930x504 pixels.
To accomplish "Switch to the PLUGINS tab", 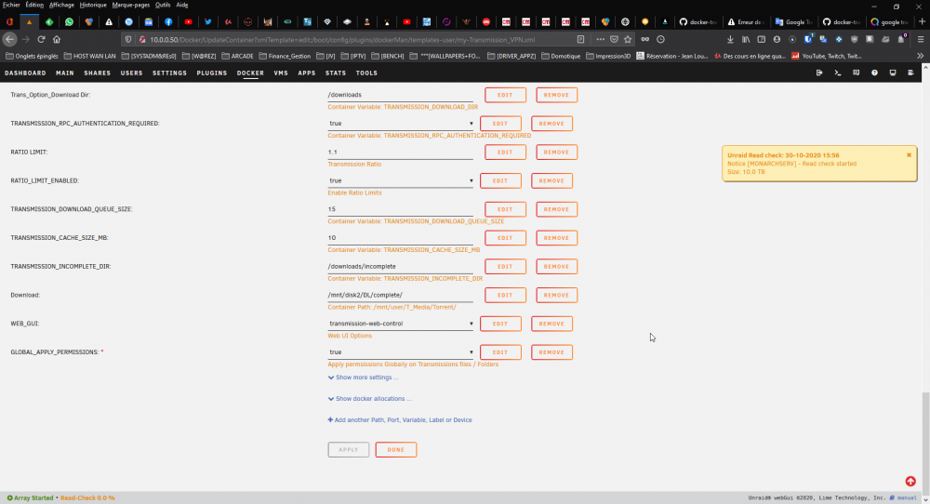I will [212, 73].
